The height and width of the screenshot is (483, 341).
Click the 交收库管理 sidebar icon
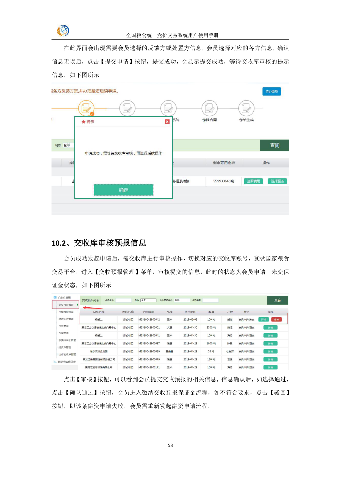coord(55,297)
